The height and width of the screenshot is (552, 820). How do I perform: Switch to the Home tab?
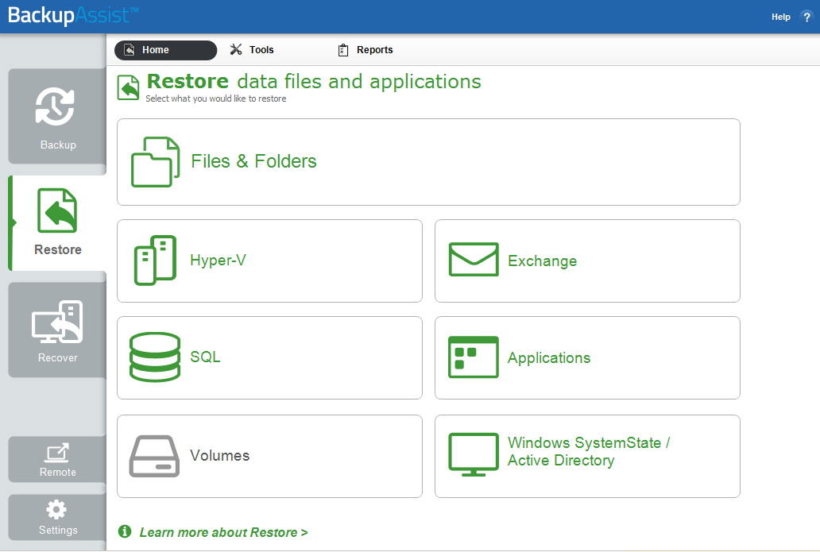(x=165, y=50)
